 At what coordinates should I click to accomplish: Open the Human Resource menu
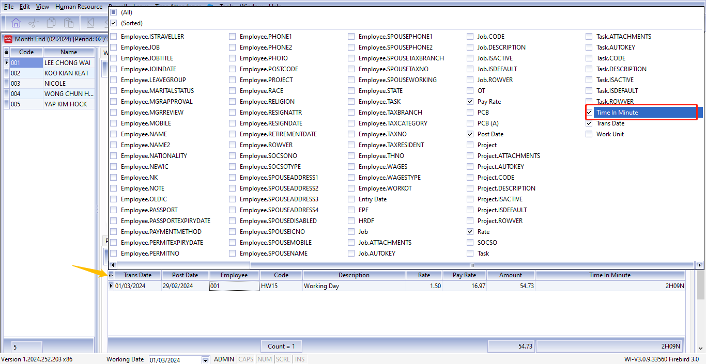[79, 7]
